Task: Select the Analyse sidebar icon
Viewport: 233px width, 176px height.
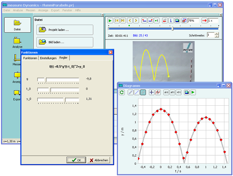Action: click(x=18, y=43)
